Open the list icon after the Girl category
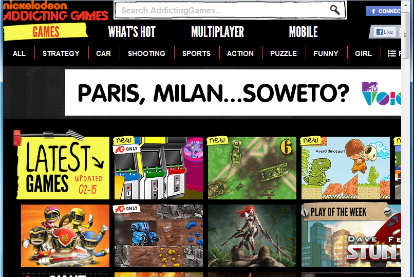The width and height of the screenshot is (414, 277). click(x=392, y=53)
